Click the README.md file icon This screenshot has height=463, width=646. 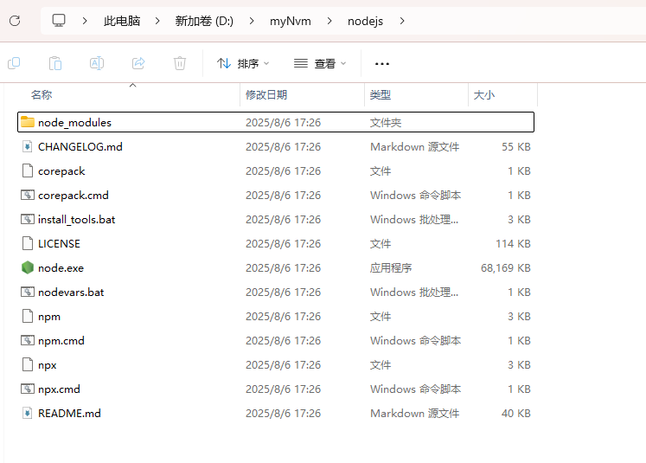27,413
